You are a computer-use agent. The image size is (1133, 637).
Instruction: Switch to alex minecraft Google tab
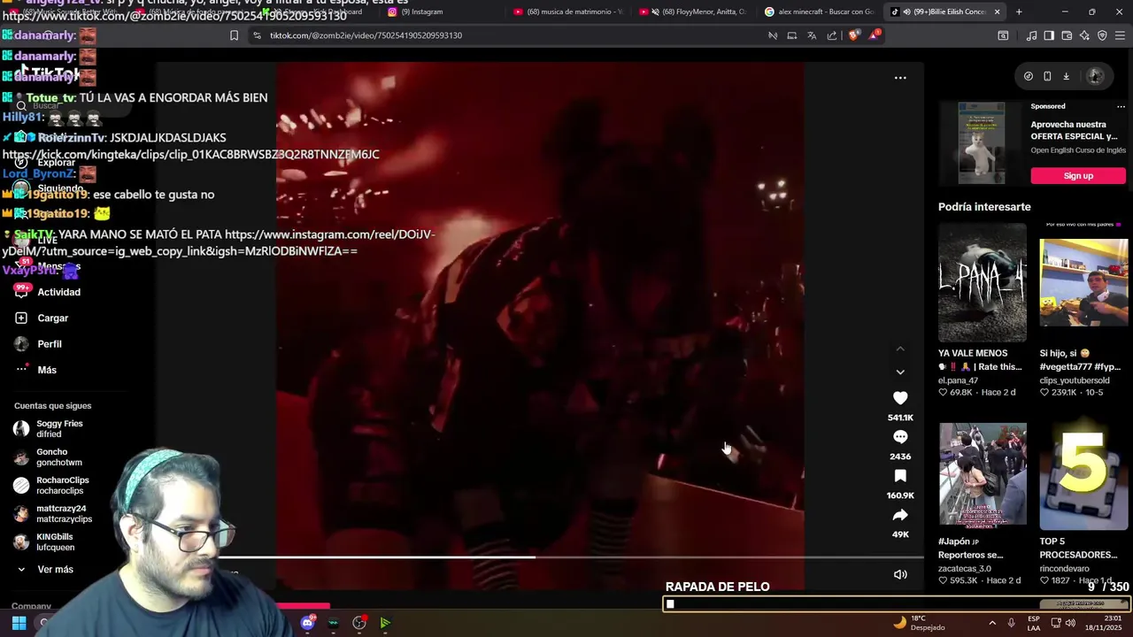[x=821, y=12]
